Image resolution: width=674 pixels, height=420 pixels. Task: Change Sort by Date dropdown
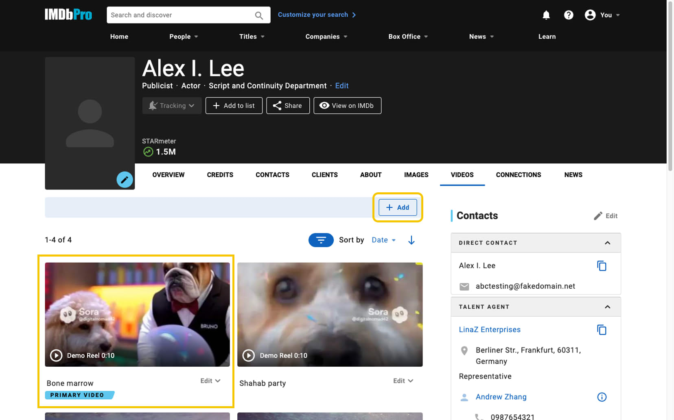[x=383, y=240]
